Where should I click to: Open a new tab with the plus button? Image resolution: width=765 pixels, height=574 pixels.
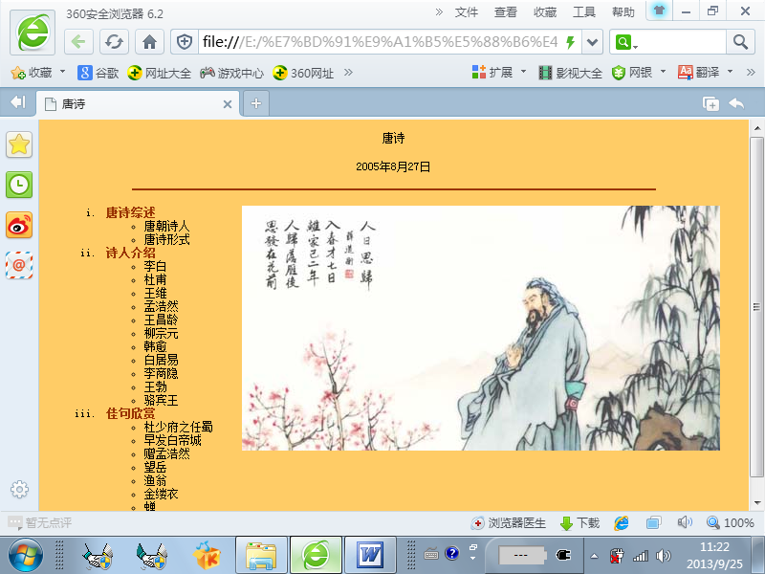point(256,103)
